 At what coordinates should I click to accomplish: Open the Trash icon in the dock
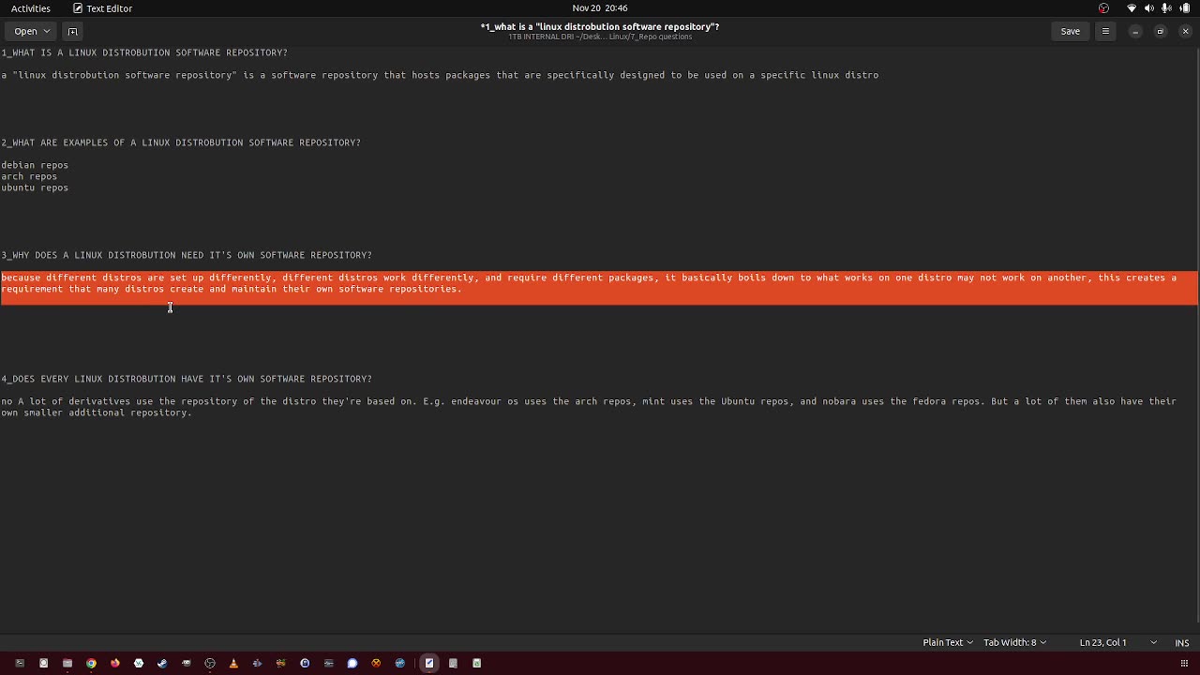(476, 663)
